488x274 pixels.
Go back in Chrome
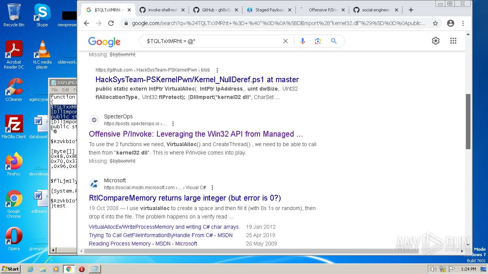[87, 23]
